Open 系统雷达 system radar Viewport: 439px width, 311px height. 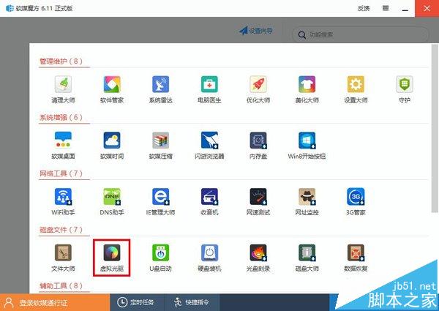[160, 89]
